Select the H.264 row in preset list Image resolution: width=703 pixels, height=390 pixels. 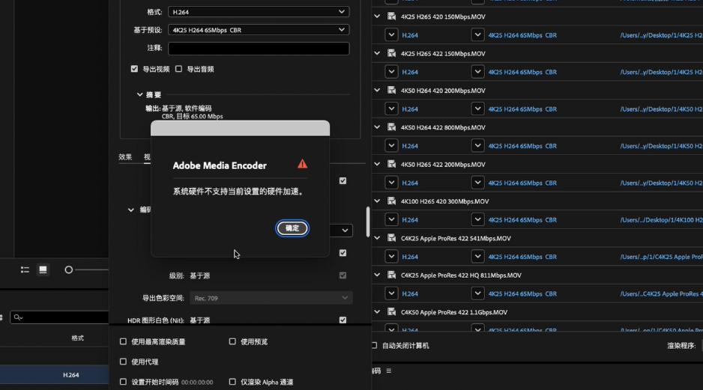click(54, 375)
